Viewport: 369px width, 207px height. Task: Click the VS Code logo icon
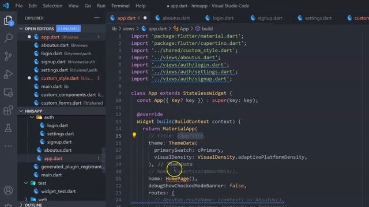[6, 6]
